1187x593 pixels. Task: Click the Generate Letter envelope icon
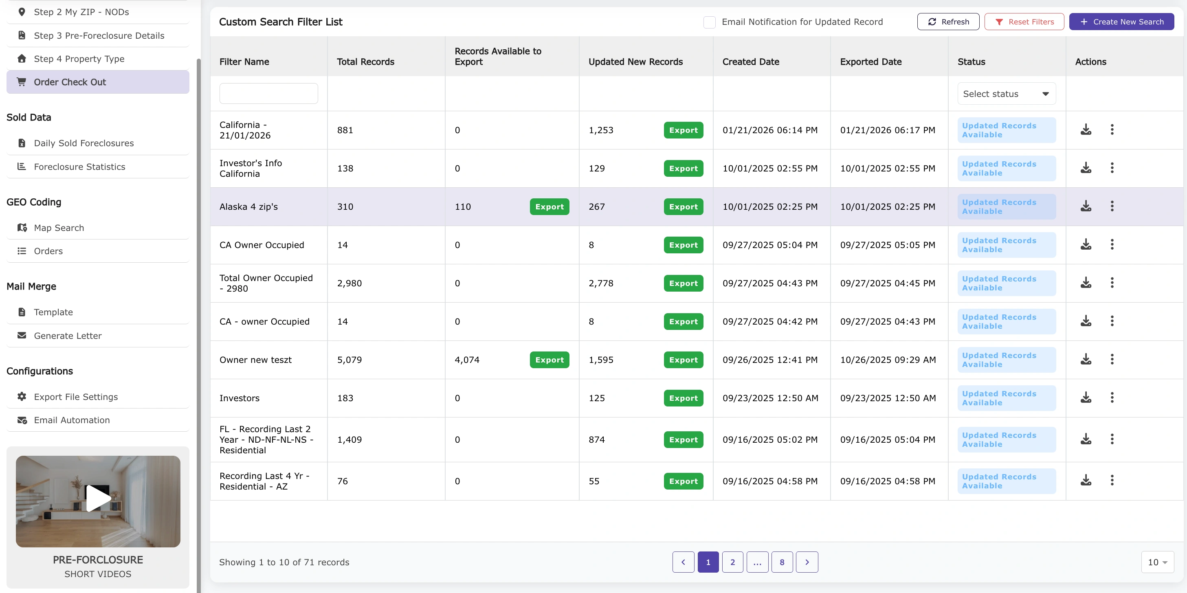[22, 336]
